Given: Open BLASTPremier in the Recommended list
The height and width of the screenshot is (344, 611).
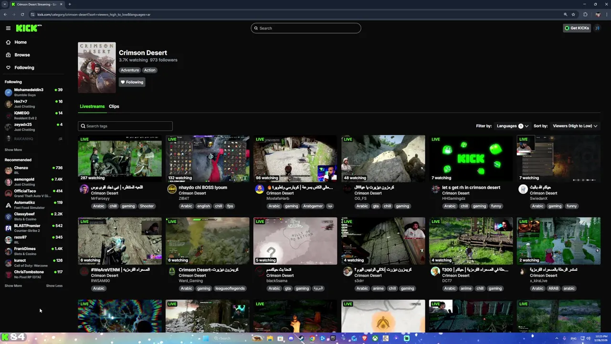Looking at the screenshot, I should click(33, 228).
